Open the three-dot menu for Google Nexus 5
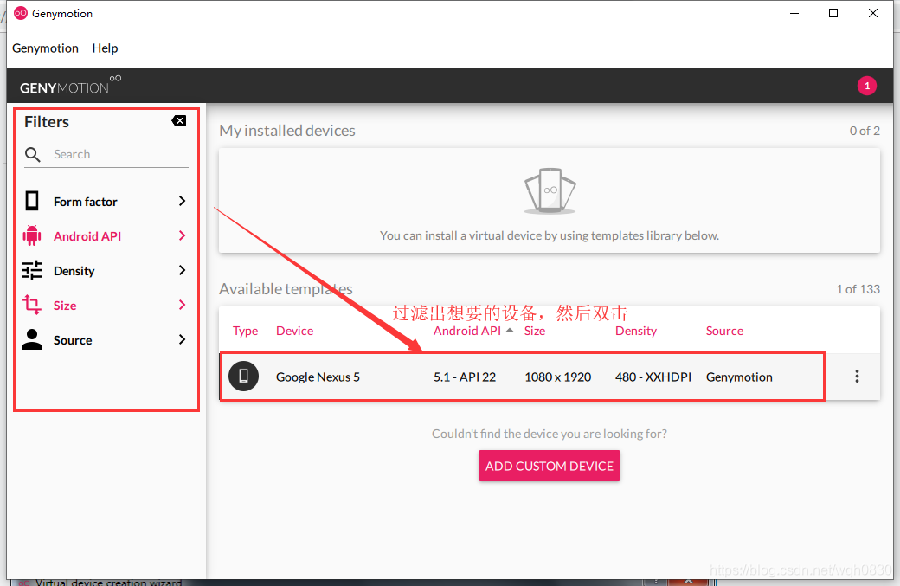 857,376
